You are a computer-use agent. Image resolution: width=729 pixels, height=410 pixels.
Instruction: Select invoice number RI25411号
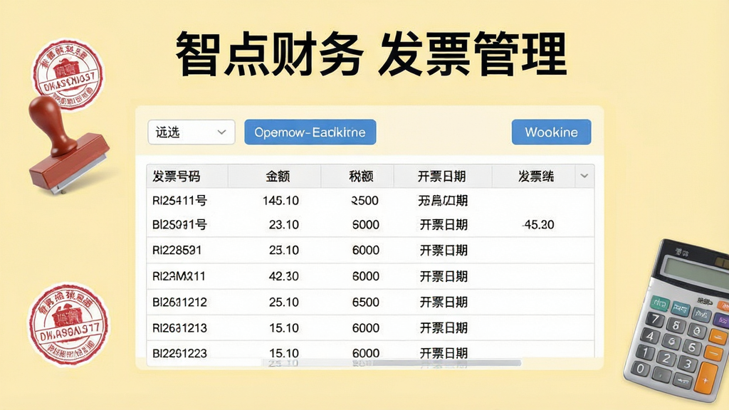[179, 201]
